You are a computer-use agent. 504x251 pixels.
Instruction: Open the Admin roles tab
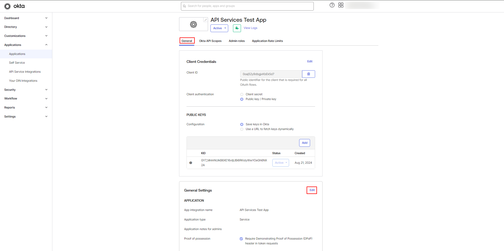click(237, 41)
